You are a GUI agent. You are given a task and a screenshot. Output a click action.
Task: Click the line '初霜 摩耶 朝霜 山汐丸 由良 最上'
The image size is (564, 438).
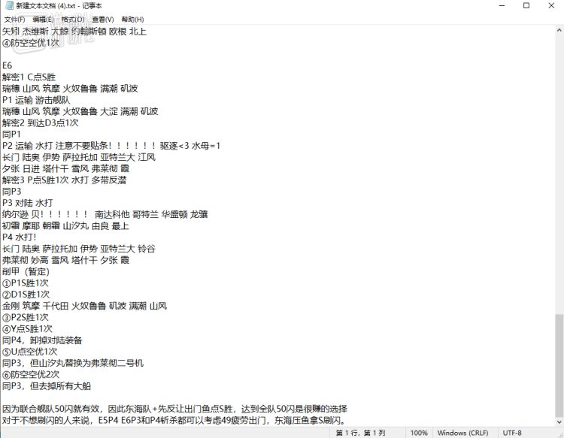click(x=65, y=225)
